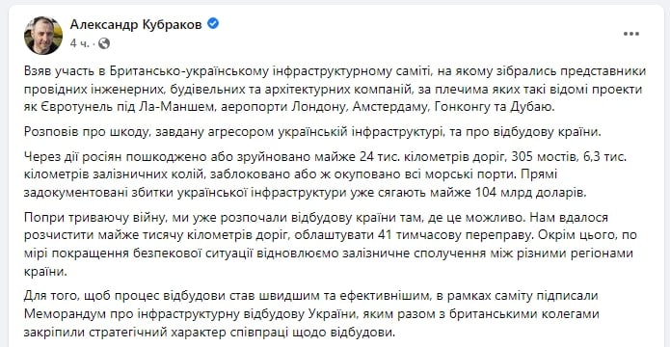
Task: Click the globe public-audience icon
Action: tap(104, 43)
